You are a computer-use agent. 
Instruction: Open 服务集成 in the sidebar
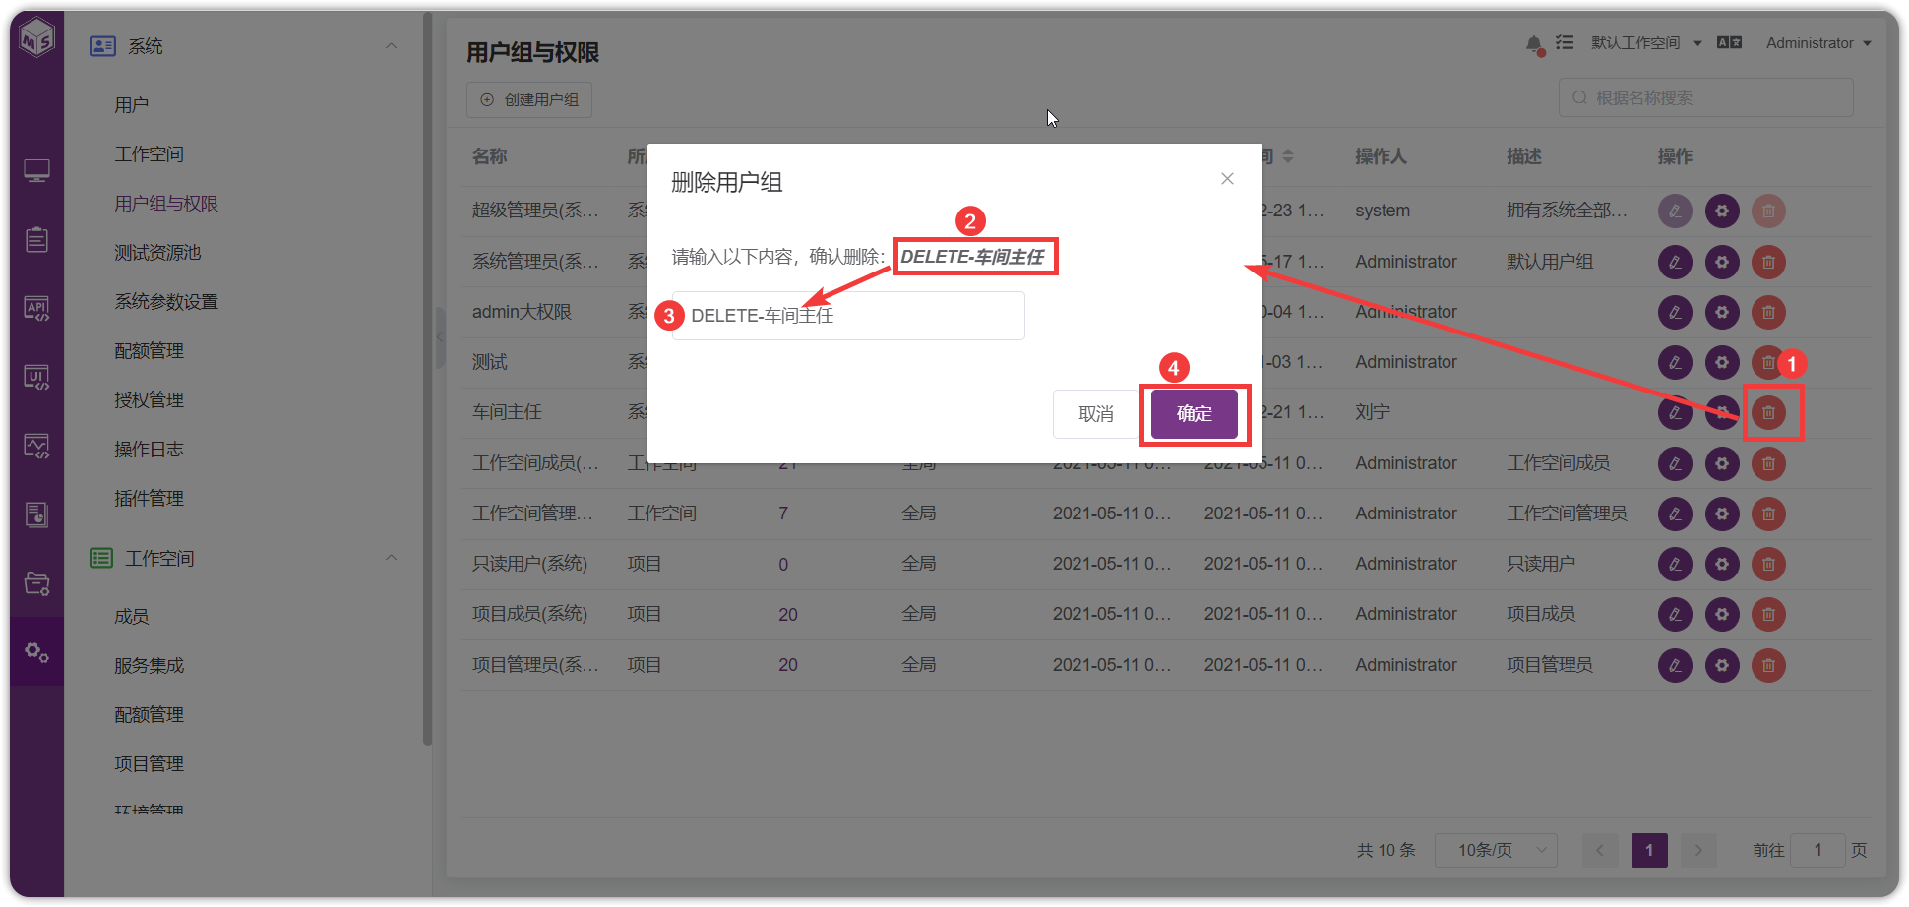coord(149,666)
